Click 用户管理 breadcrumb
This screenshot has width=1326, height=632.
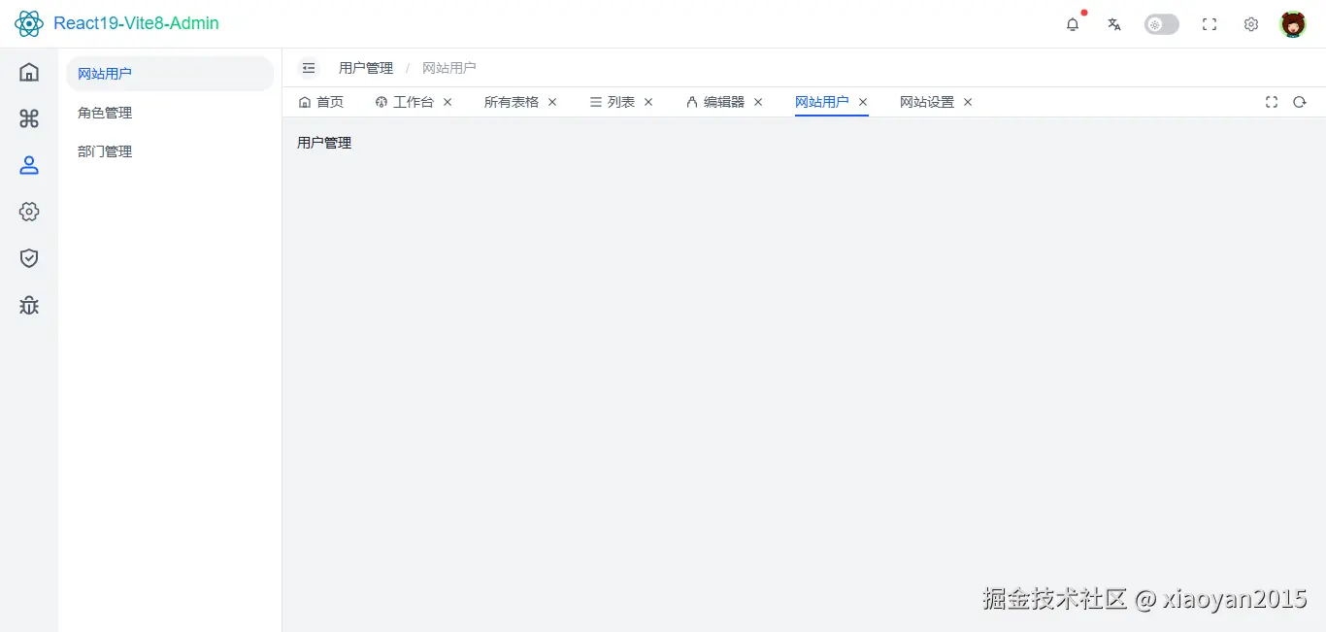(366, 68)
